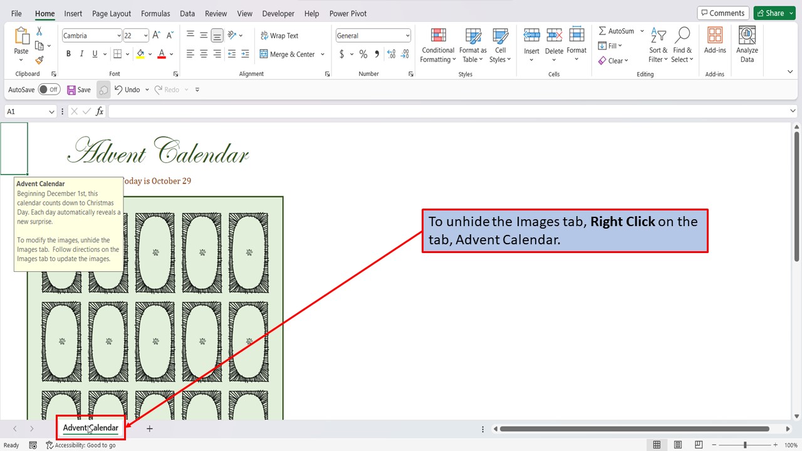Select the Advent Calendar sheet tab
This screenshot has width=802, height=451.
click(x=91, y=428)
